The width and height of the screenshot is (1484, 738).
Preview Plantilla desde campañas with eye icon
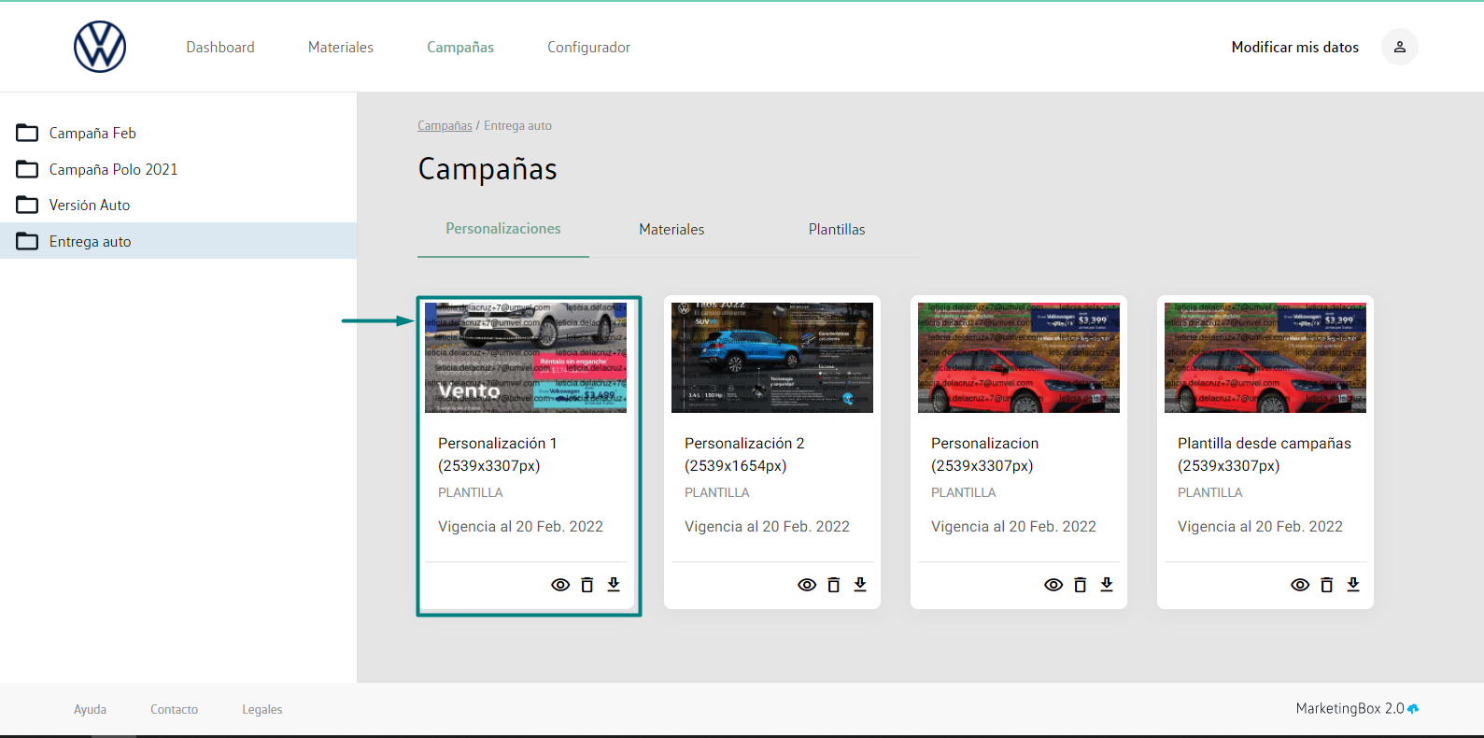[1300, 585]
